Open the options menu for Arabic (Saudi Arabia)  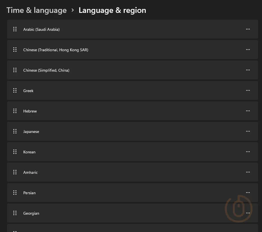[x=248, y=29]
